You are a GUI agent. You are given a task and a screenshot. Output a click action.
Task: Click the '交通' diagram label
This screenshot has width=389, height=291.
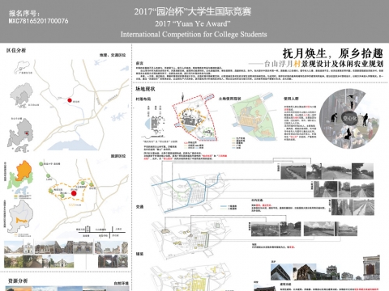pos(139,207)
